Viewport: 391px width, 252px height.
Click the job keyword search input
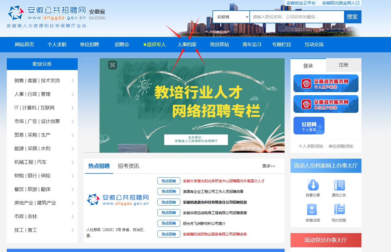tap(297, 17)
